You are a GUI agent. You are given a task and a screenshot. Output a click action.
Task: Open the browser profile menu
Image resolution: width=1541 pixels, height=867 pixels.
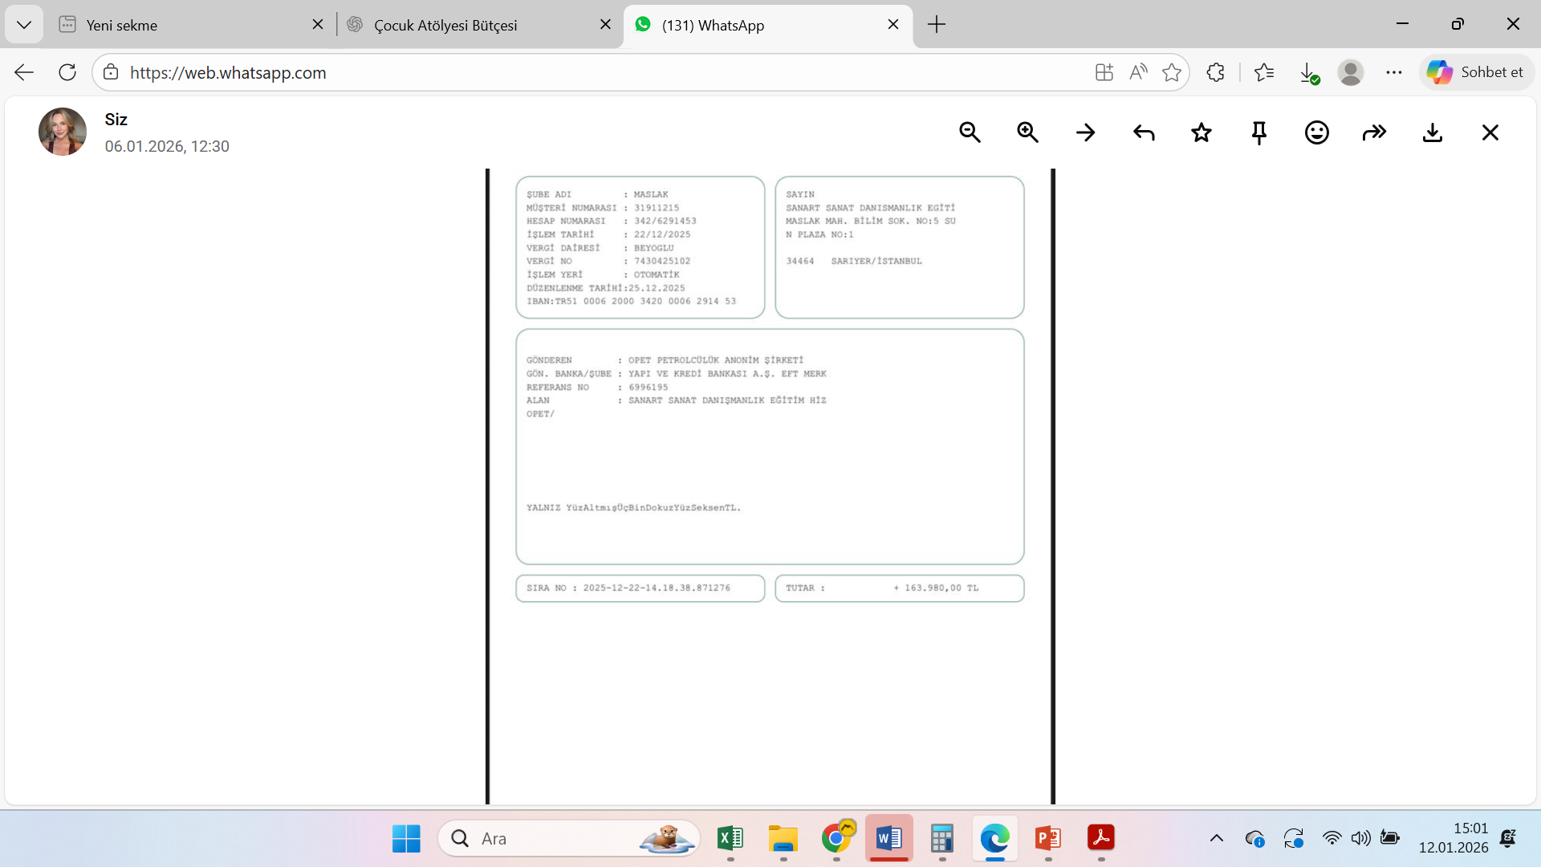point(1351,72)
